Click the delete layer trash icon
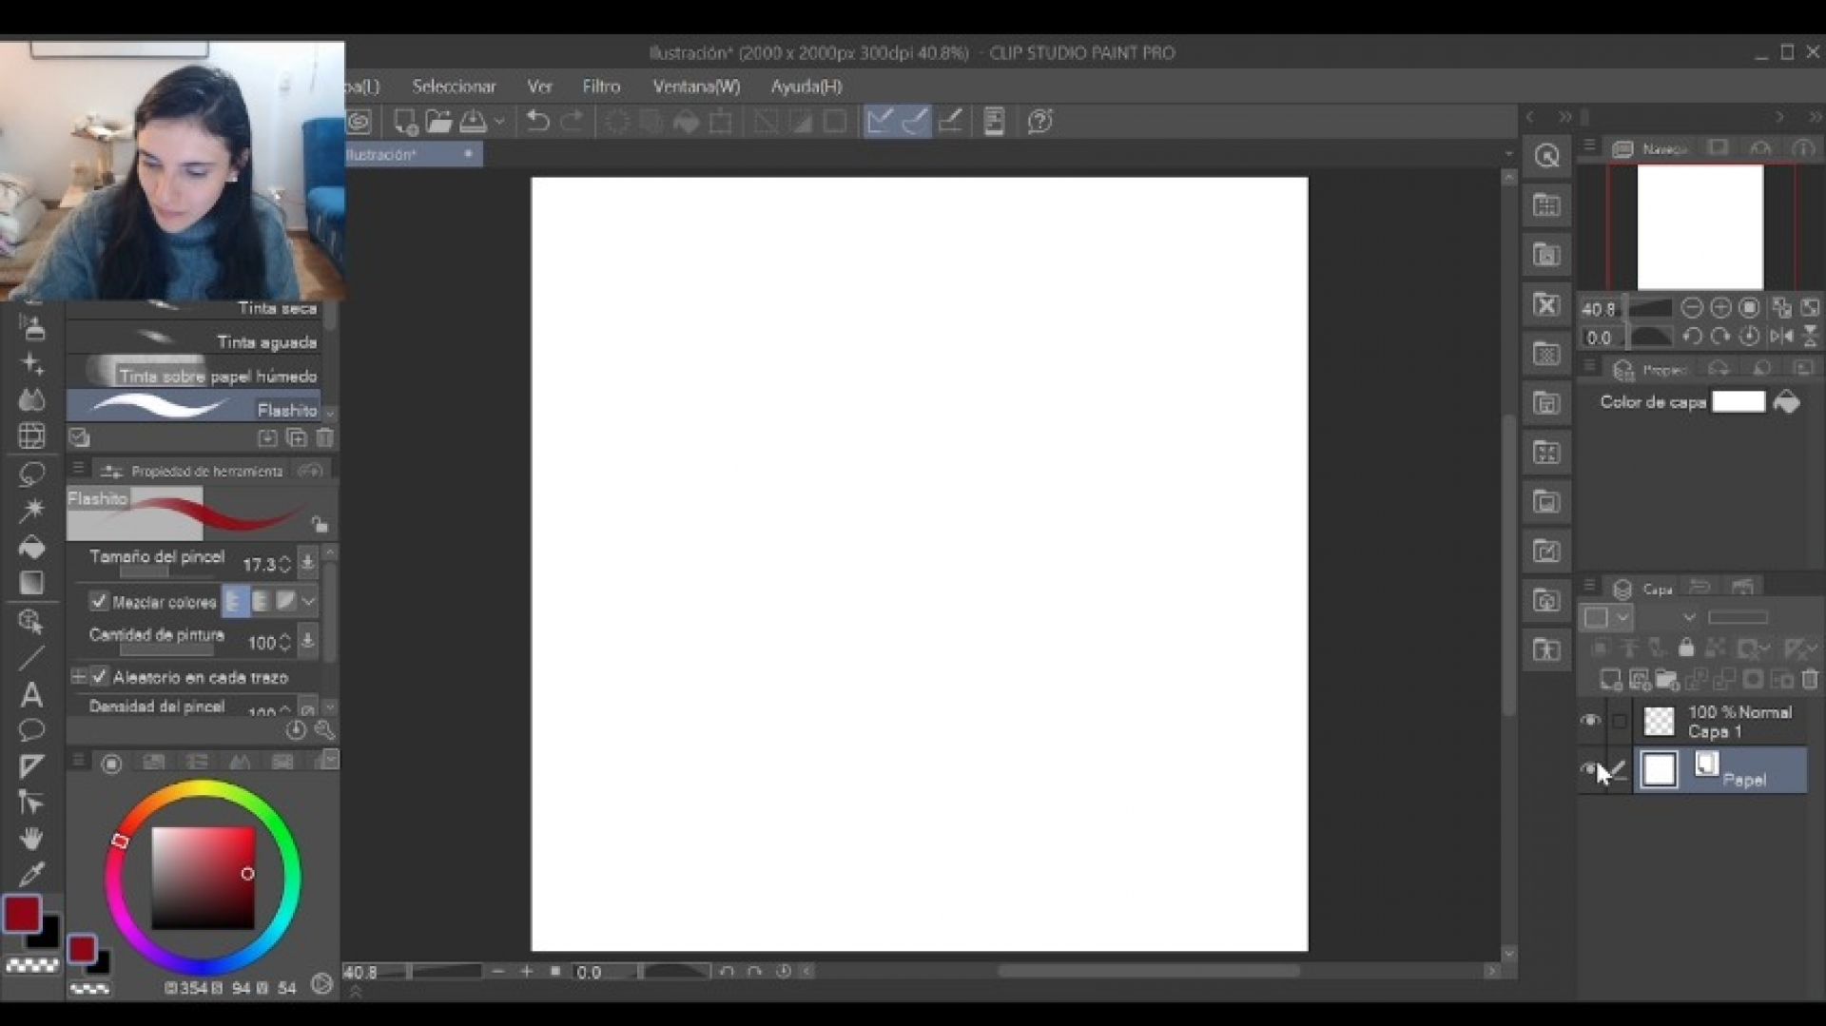The image size is (1826, 1026). point(1810,681)
